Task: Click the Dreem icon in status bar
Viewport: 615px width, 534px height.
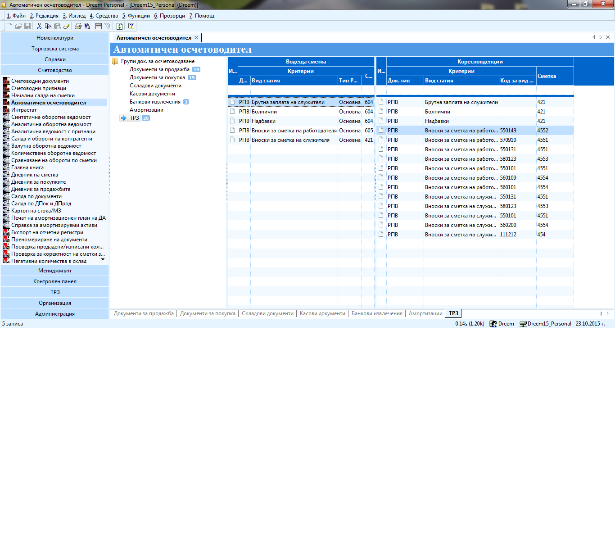Action: point(493,324)
